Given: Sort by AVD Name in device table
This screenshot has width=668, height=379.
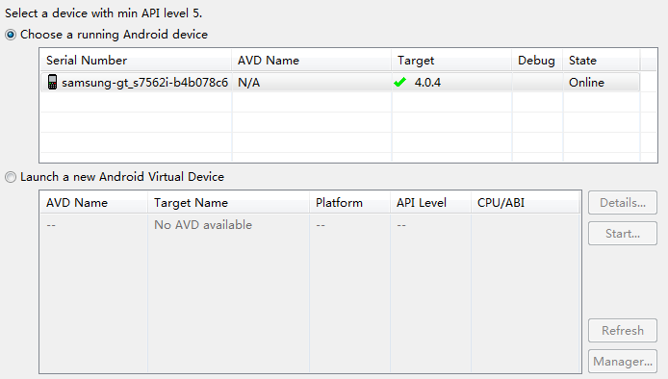Looking at the screenshot, I should click(x=312, y=60).
